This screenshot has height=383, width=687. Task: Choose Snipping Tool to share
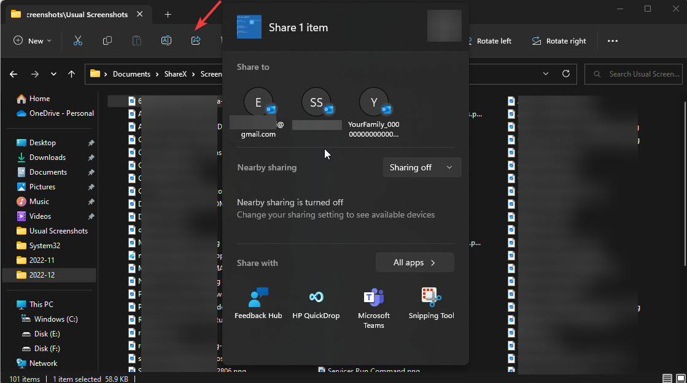431,304
